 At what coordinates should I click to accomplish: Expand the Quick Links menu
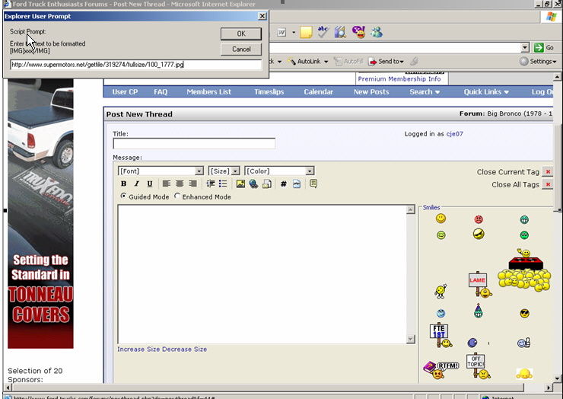pos(486,91)
